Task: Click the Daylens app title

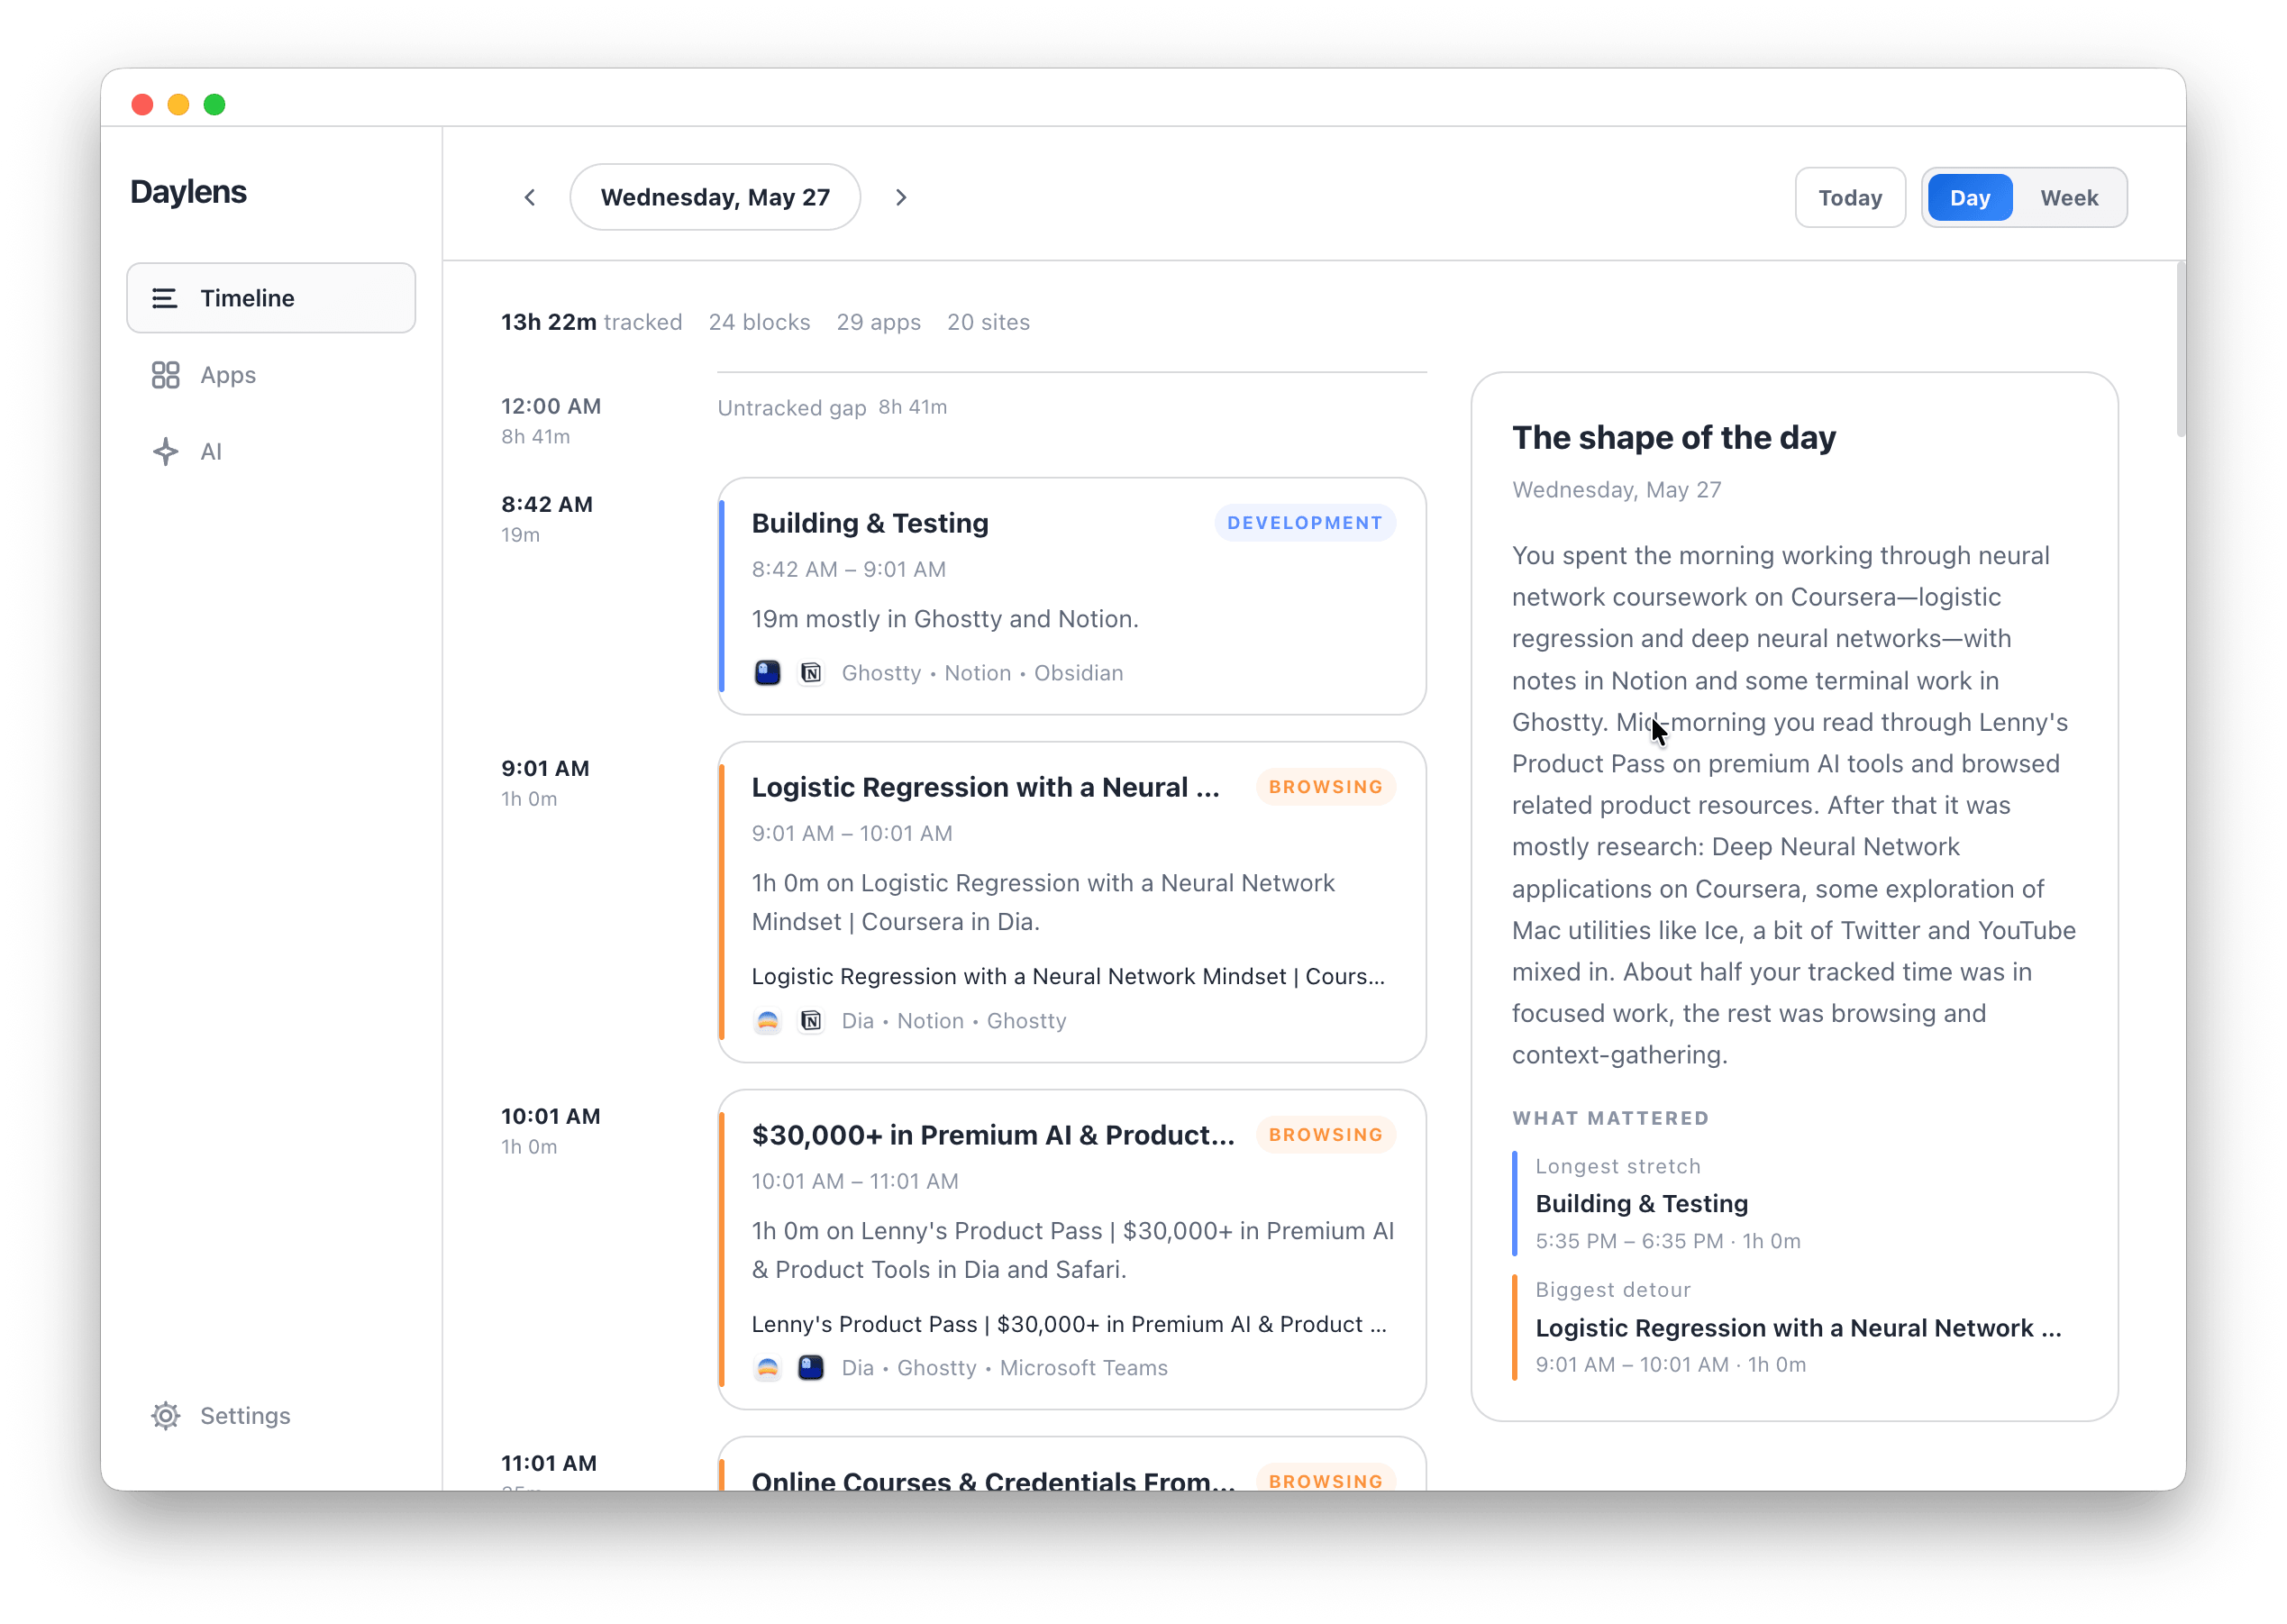Action: [189, 192]
